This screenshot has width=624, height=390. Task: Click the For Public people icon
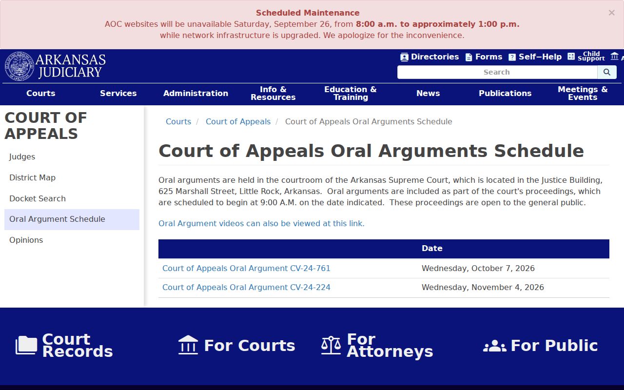(x=495, y=346)
